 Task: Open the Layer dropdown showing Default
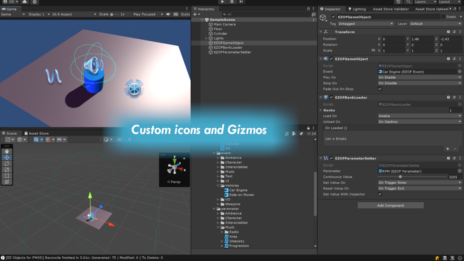coord(436,24)
